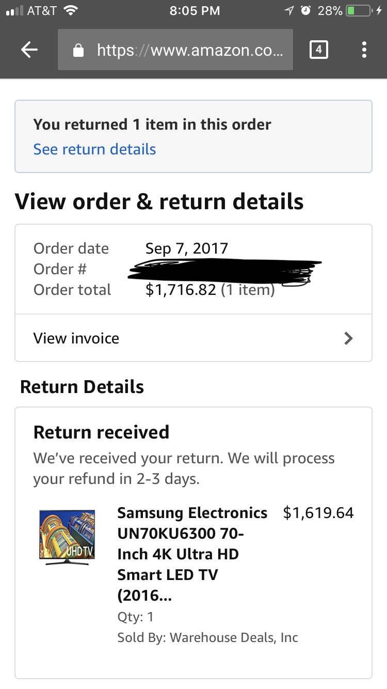Tap the battery icon in status bar
This screenshot has width=387, height=689.
(359, 10)
